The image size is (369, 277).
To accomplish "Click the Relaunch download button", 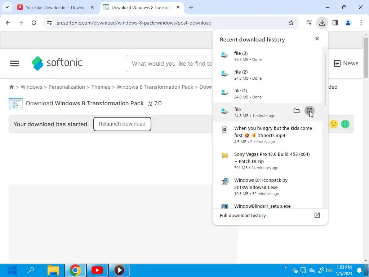I will point(122,124).
